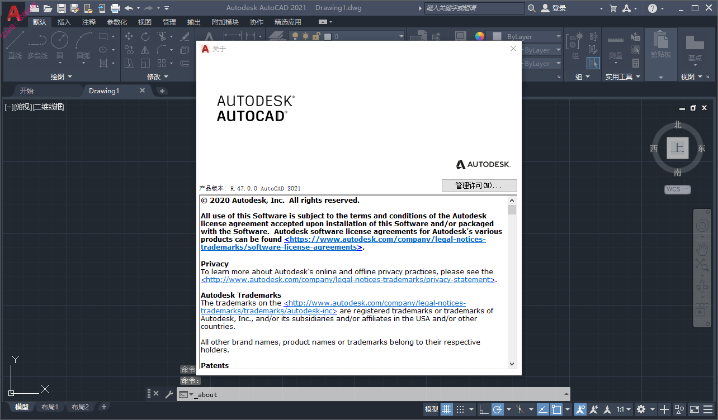The width and height of the screenshot is (718, 420).
Task: Switch to the 插入 ribbon tab
Action: tap(64, 22)
